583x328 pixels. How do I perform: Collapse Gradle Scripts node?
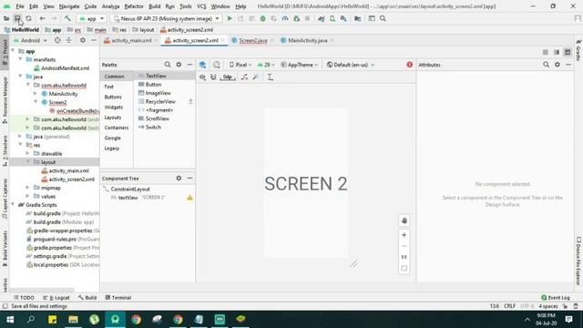pyautogui.click(x=13, y=204)
